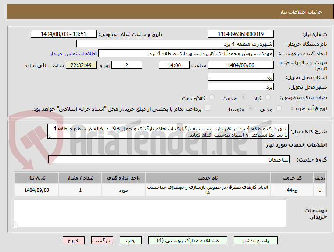Click the buyer name field شهرداری منطقه 4 یزد
Viewport: 334px width, 252px height.
[x=175, y=43]
